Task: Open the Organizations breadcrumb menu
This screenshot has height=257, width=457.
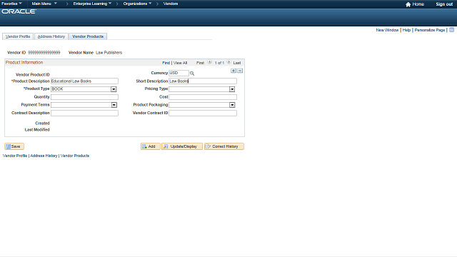Action: pos(137,4)
